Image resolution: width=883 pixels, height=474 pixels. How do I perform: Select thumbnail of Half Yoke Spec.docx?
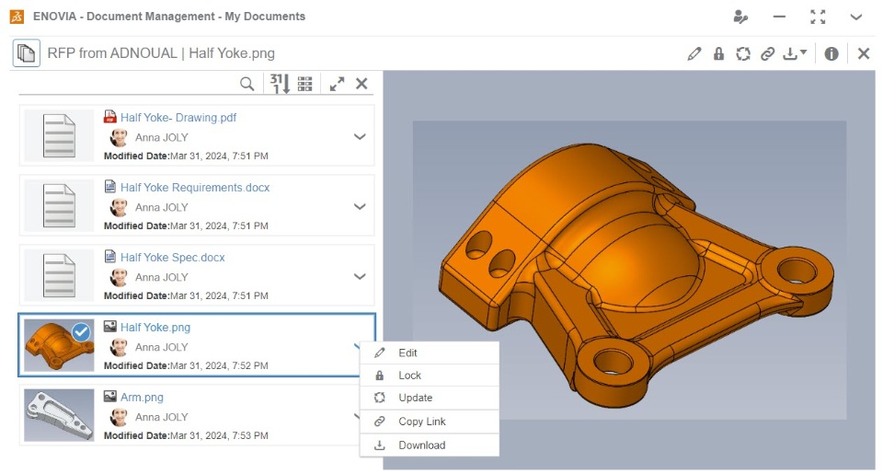click(x=59, y=275)
